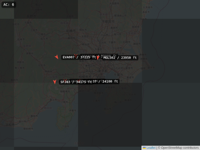Click aircraft marker overlapped by EVA007 label
This screenshot has width=200, height=150.
click(76, 56)
